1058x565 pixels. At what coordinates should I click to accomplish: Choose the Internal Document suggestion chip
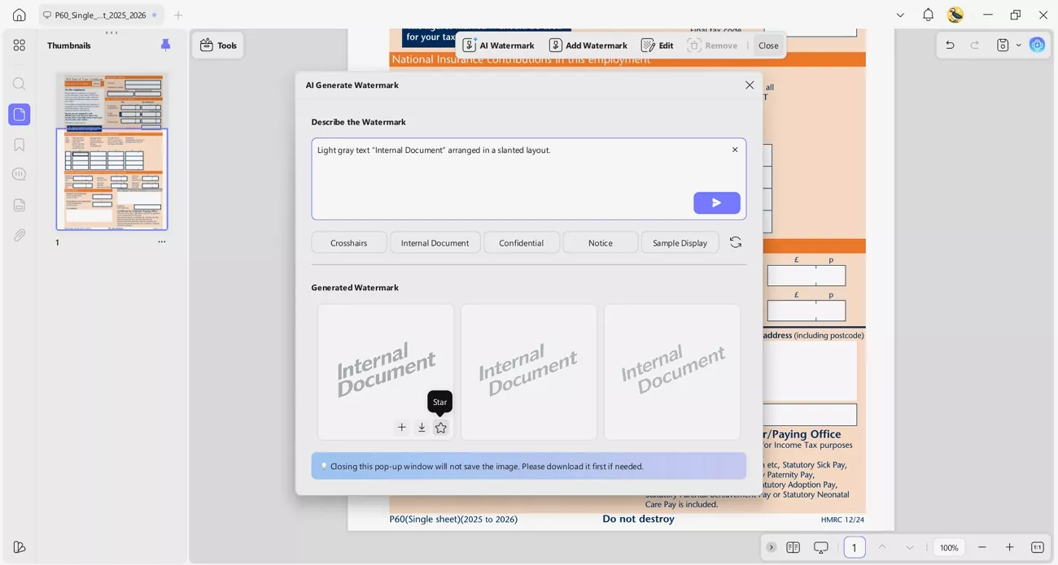tap(435, 242)
